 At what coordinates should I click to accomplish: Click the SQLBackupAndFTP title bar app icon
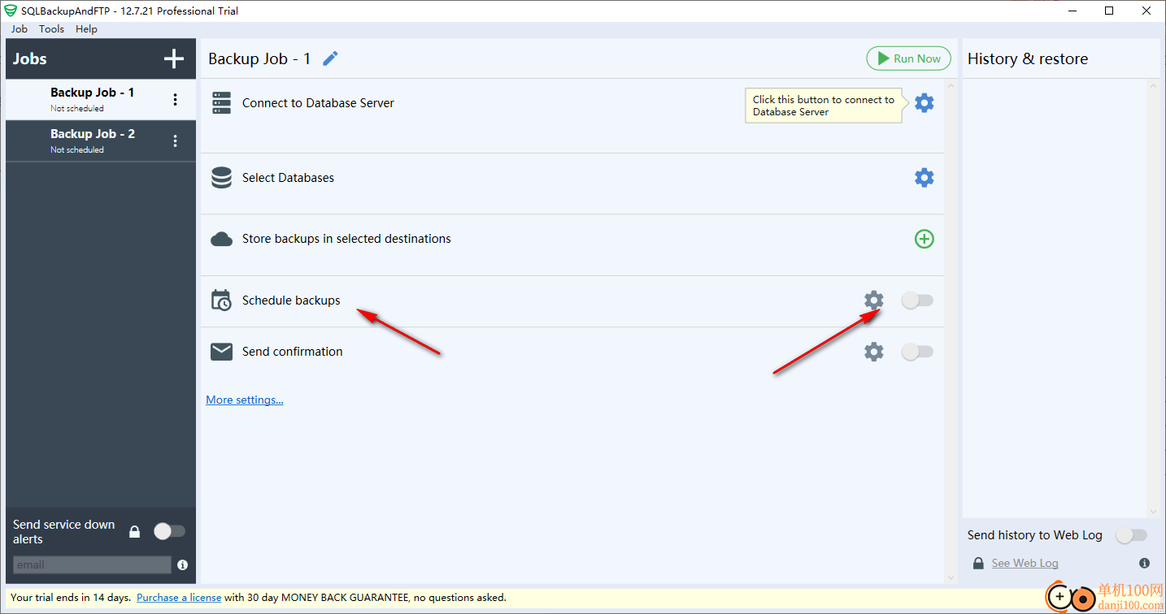11,11
